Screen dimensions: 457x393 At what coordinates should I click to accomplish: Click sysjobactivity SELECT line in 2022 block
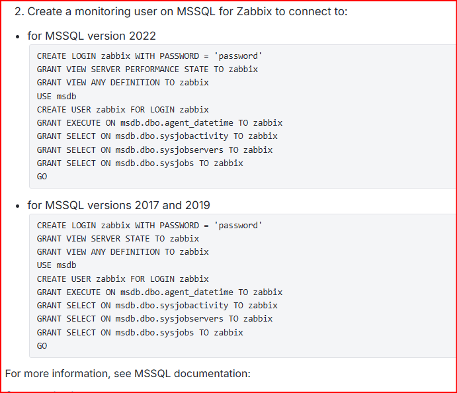157,136
